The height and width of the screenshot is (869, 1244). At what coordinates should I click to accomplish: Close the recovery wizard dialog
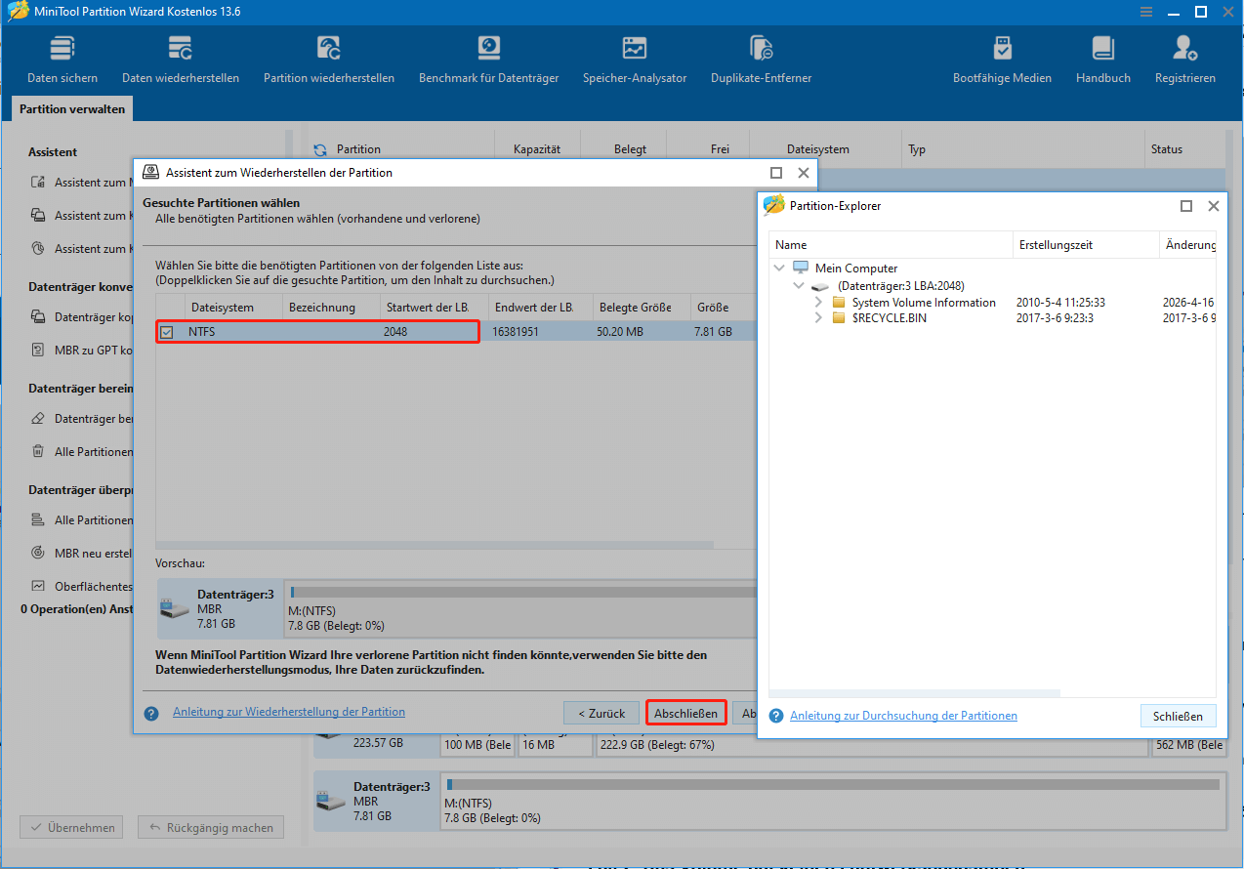[804, 173]
